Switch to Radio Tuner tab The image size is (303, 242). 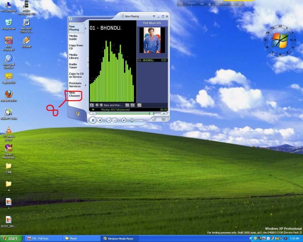pos(73,66)
